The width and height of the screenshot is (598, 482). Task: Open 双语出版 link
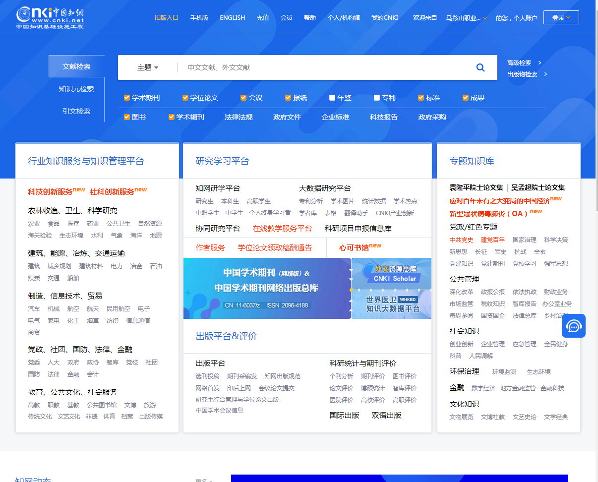(x=387, y=415)
